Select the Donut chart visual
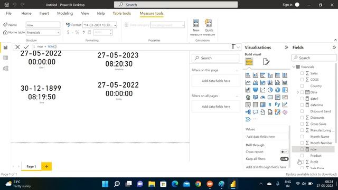Screen dimensions: 338x190 (277, 90)
